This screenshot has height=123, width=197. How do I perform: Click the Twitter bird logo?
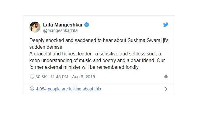pyautogui.click(x=165, y=25)
